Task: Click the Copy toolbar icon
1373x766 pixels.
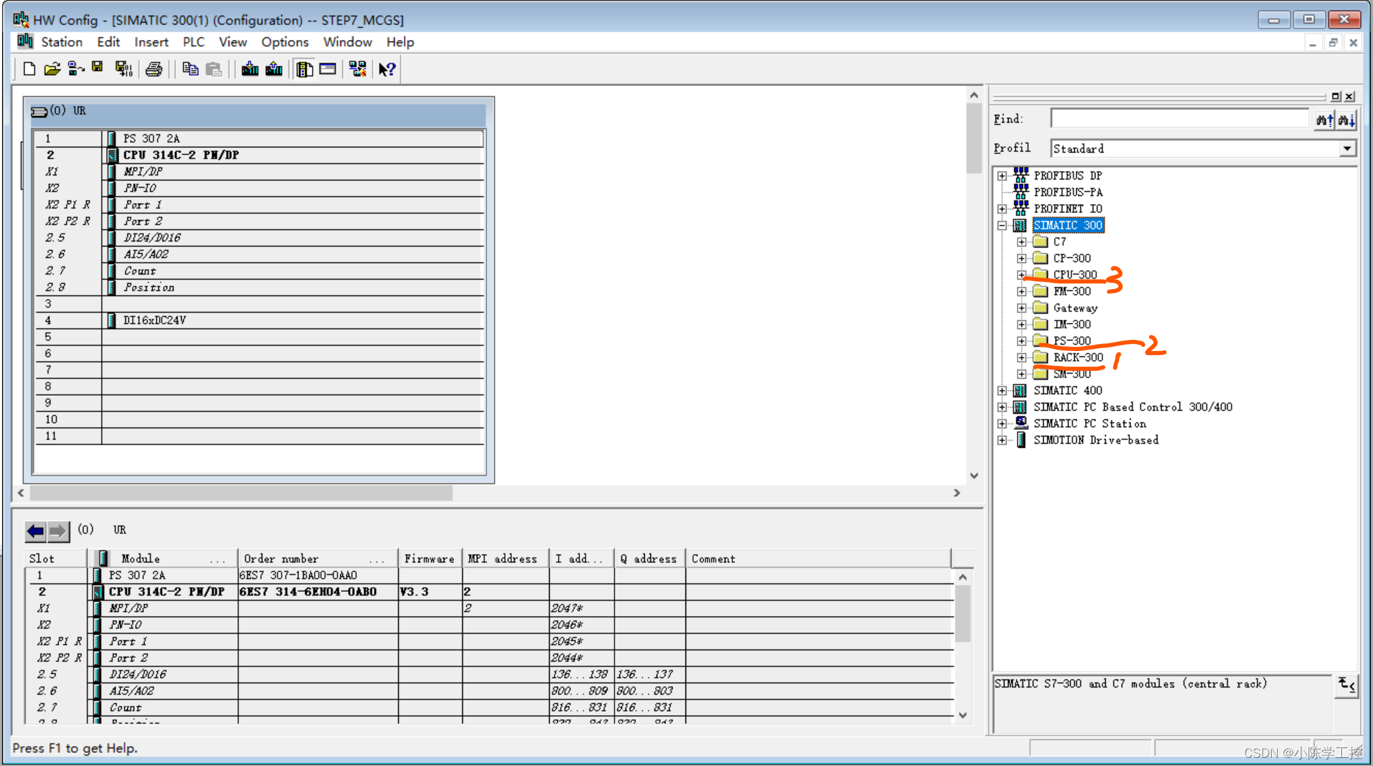Action: pyautogui.click(x=190, y=69)
